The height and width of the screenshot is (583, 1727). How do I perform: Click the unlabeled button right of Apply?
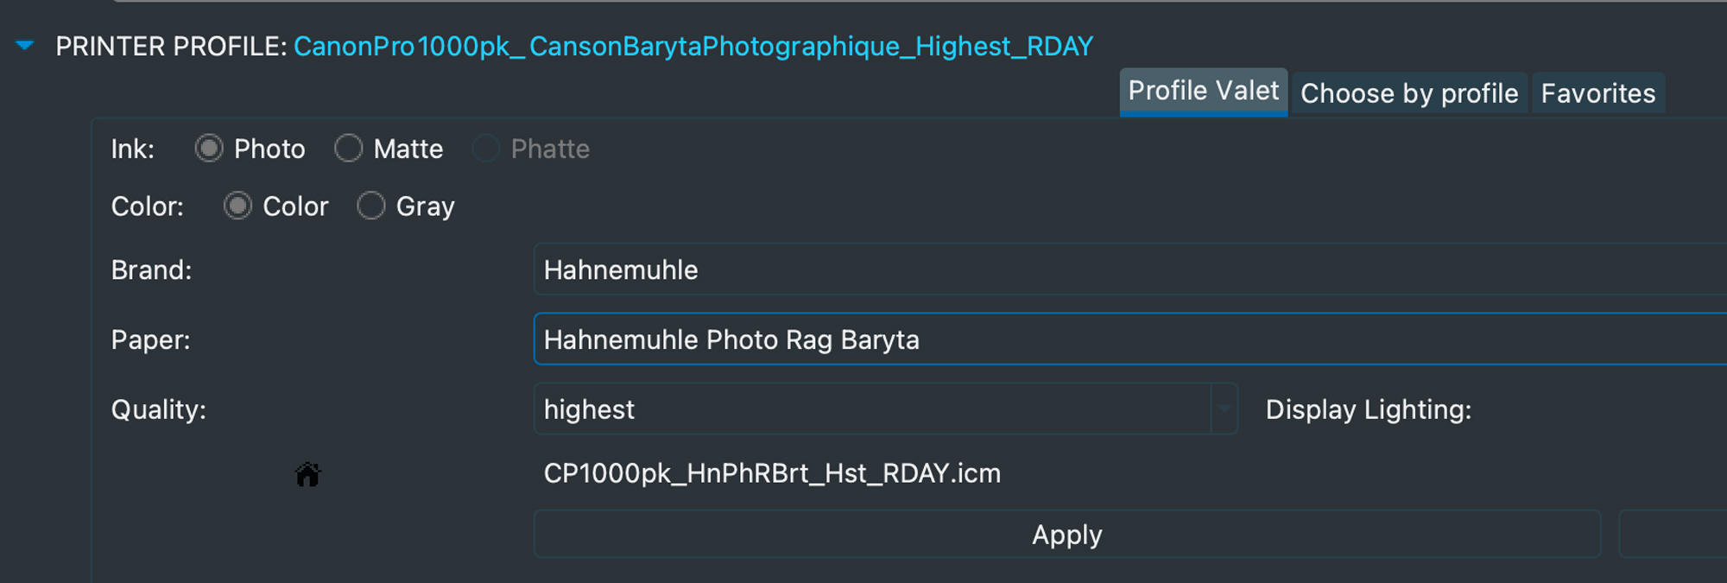(1672, 535)
